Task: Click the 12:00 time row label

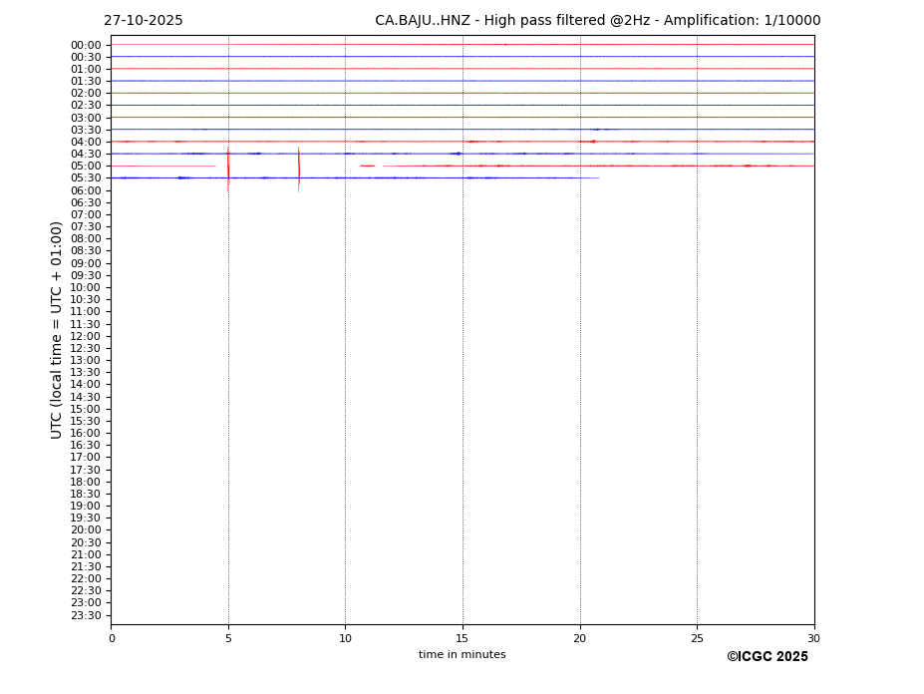Action: click(x=86, y=336)
